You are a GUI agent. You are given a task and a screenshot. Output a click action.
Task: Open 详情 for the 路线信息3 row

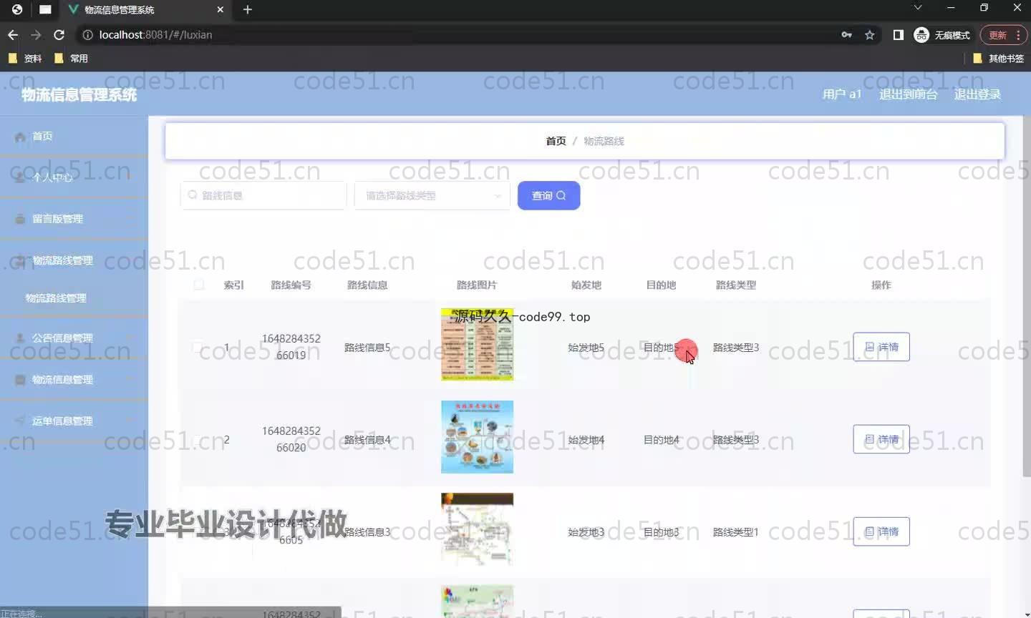pos(881,531)
